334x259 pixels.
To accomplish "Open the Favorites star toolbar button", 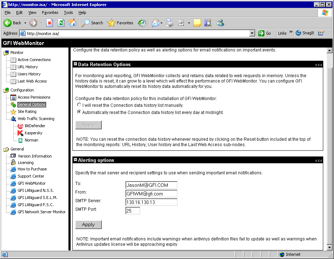I will point(120,23).
